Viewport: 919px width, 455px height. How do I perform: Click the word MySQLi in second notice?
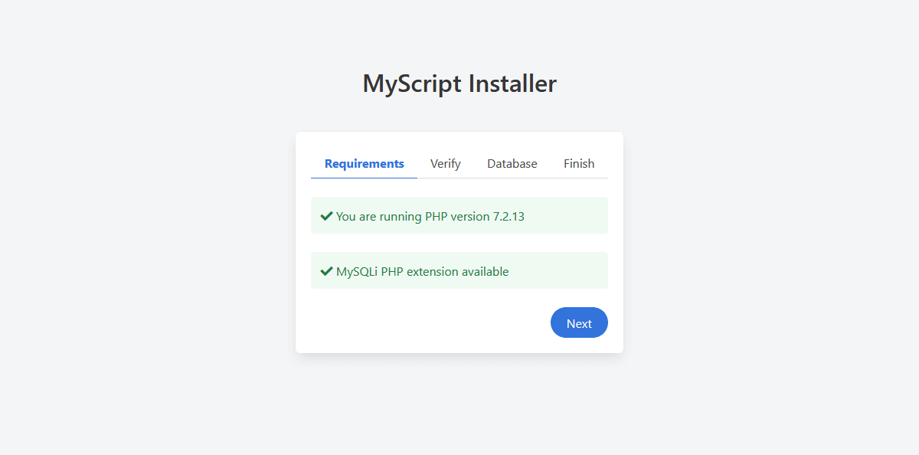[x=357, y=271]
